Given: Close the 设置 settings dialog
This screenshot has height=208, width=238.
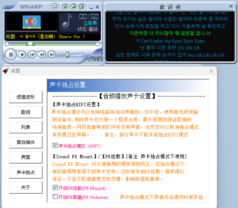Looking at the screenshot, I should tap(211, 71).
